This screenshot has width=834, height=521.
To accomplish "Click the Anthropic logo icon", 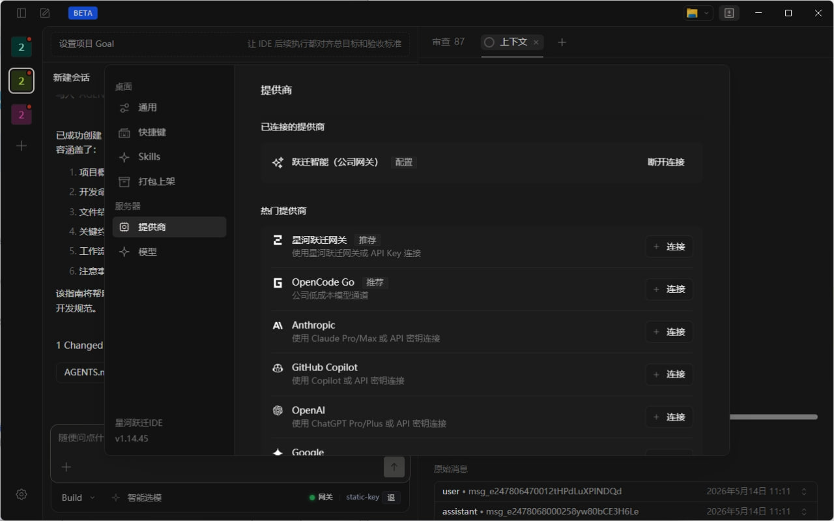I will (x=278, y=325).
